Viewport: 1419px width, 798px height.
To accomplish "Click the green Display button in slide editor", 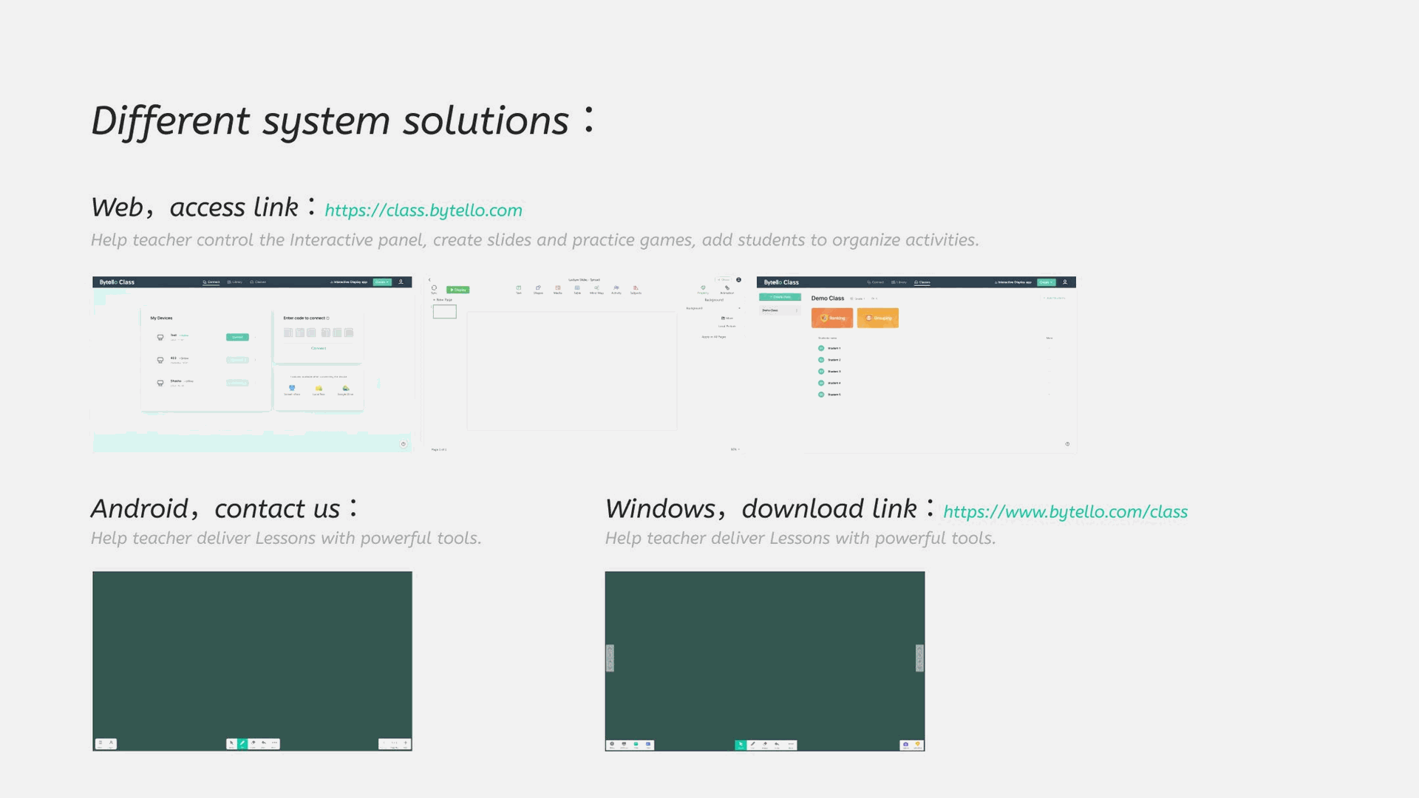I will click(457, 290).
